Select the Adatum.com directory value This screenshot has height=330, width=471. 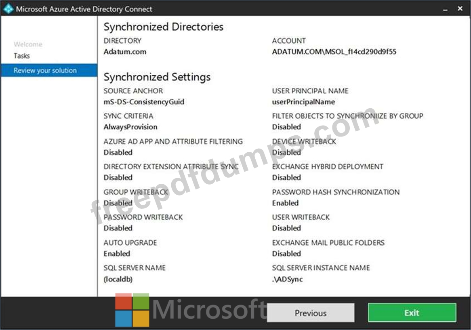(125, 52)
